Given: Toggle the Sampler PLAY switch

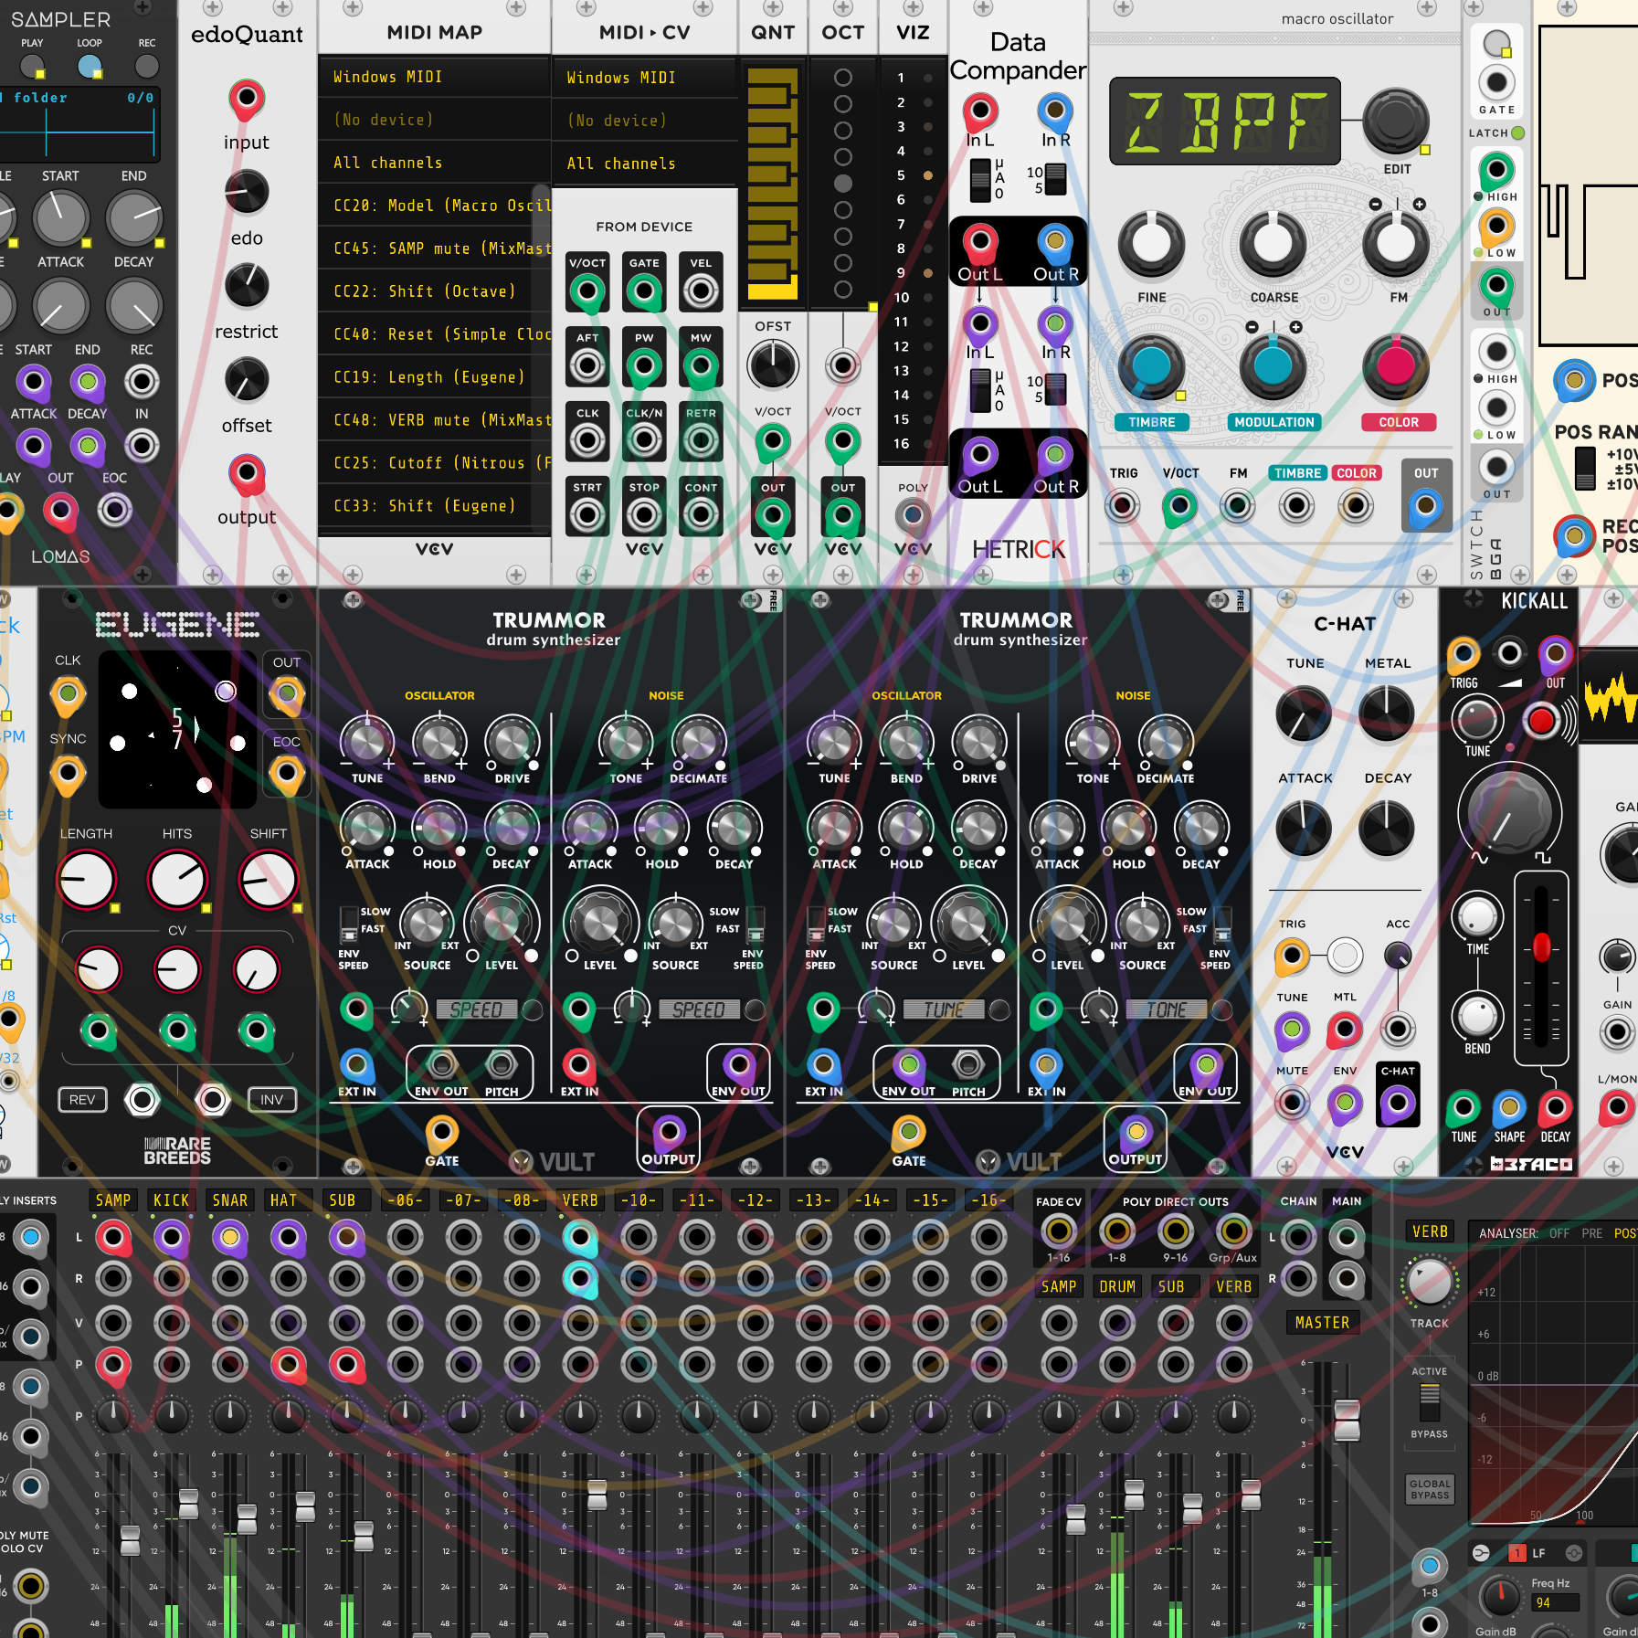Looking at the screenshot, I should (x=33, y=66).
